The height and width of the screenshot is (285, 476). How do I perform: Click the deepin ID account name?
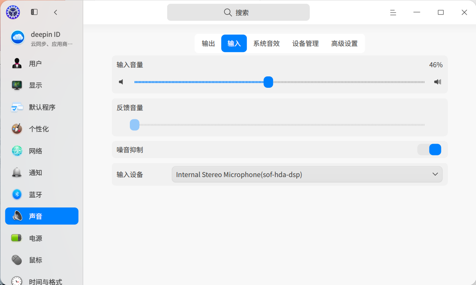coord(46,35)
